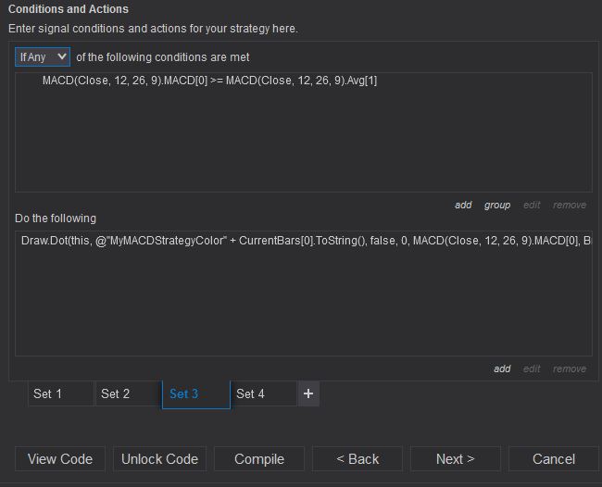Image resolution: width=602 pixels, height=487 pixels.
Task: Click 'edit' under the actions list
Action: coord(532,368)
